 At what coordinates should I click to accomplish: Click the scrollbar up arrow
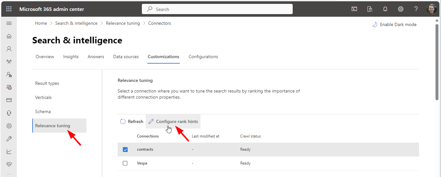point(437,20)
